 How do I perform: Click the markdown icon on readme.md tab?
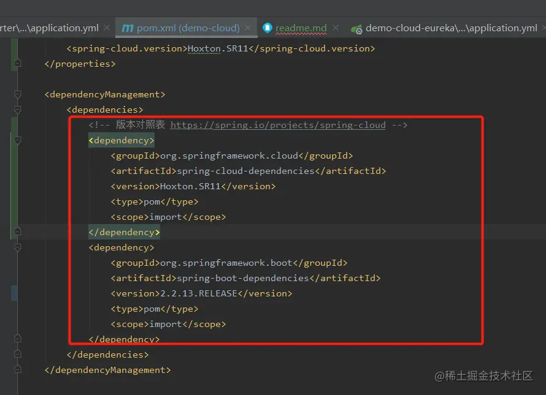[x=267, y=28]
